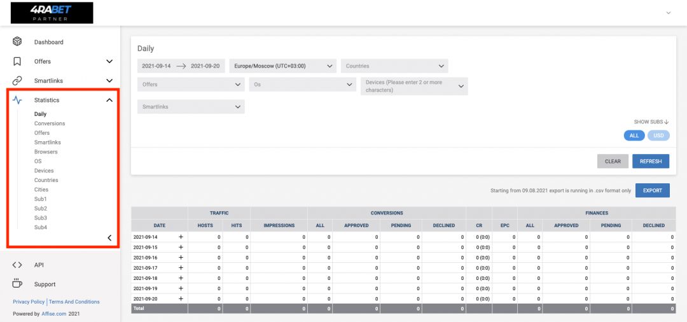The image size is (687, 322).
Task: Click the Statistics pulse icon
Action: [17, 100]
